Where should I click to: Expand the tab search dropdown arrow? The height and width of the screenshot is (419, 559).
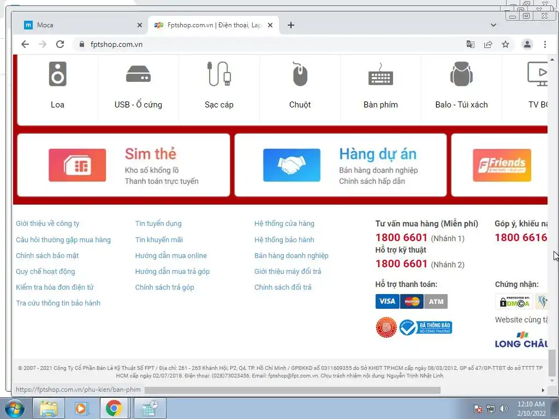493,25
